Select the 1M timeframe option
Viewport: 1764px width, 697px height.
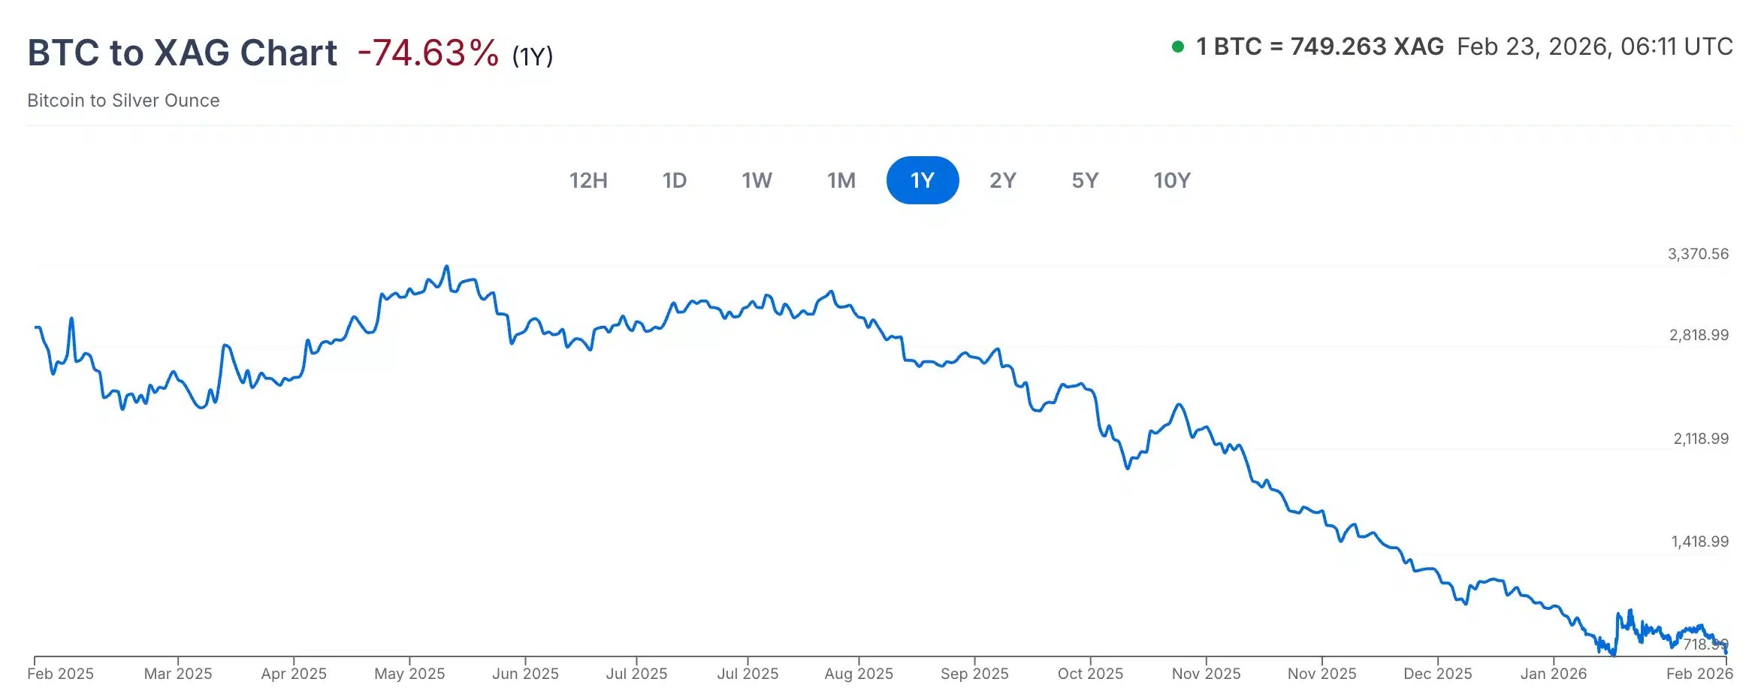tap(841, 180)
